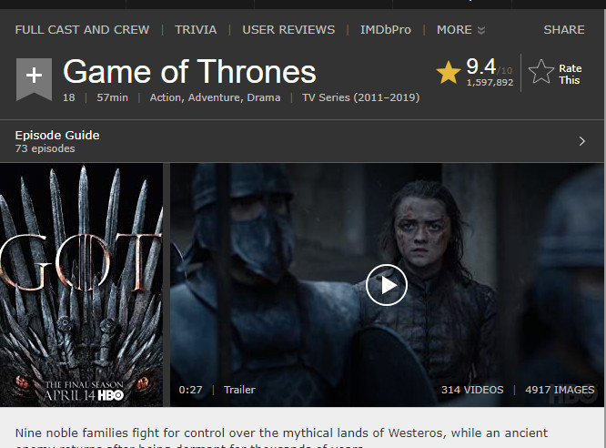This screenshot has width=606, height=448.
Task: Select the Action genre link
Action: tap(166, 97)
